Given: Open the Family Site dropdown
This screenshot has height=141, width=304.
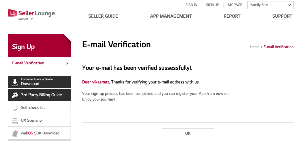Looking at the screenshot, I should pos(271,5).
